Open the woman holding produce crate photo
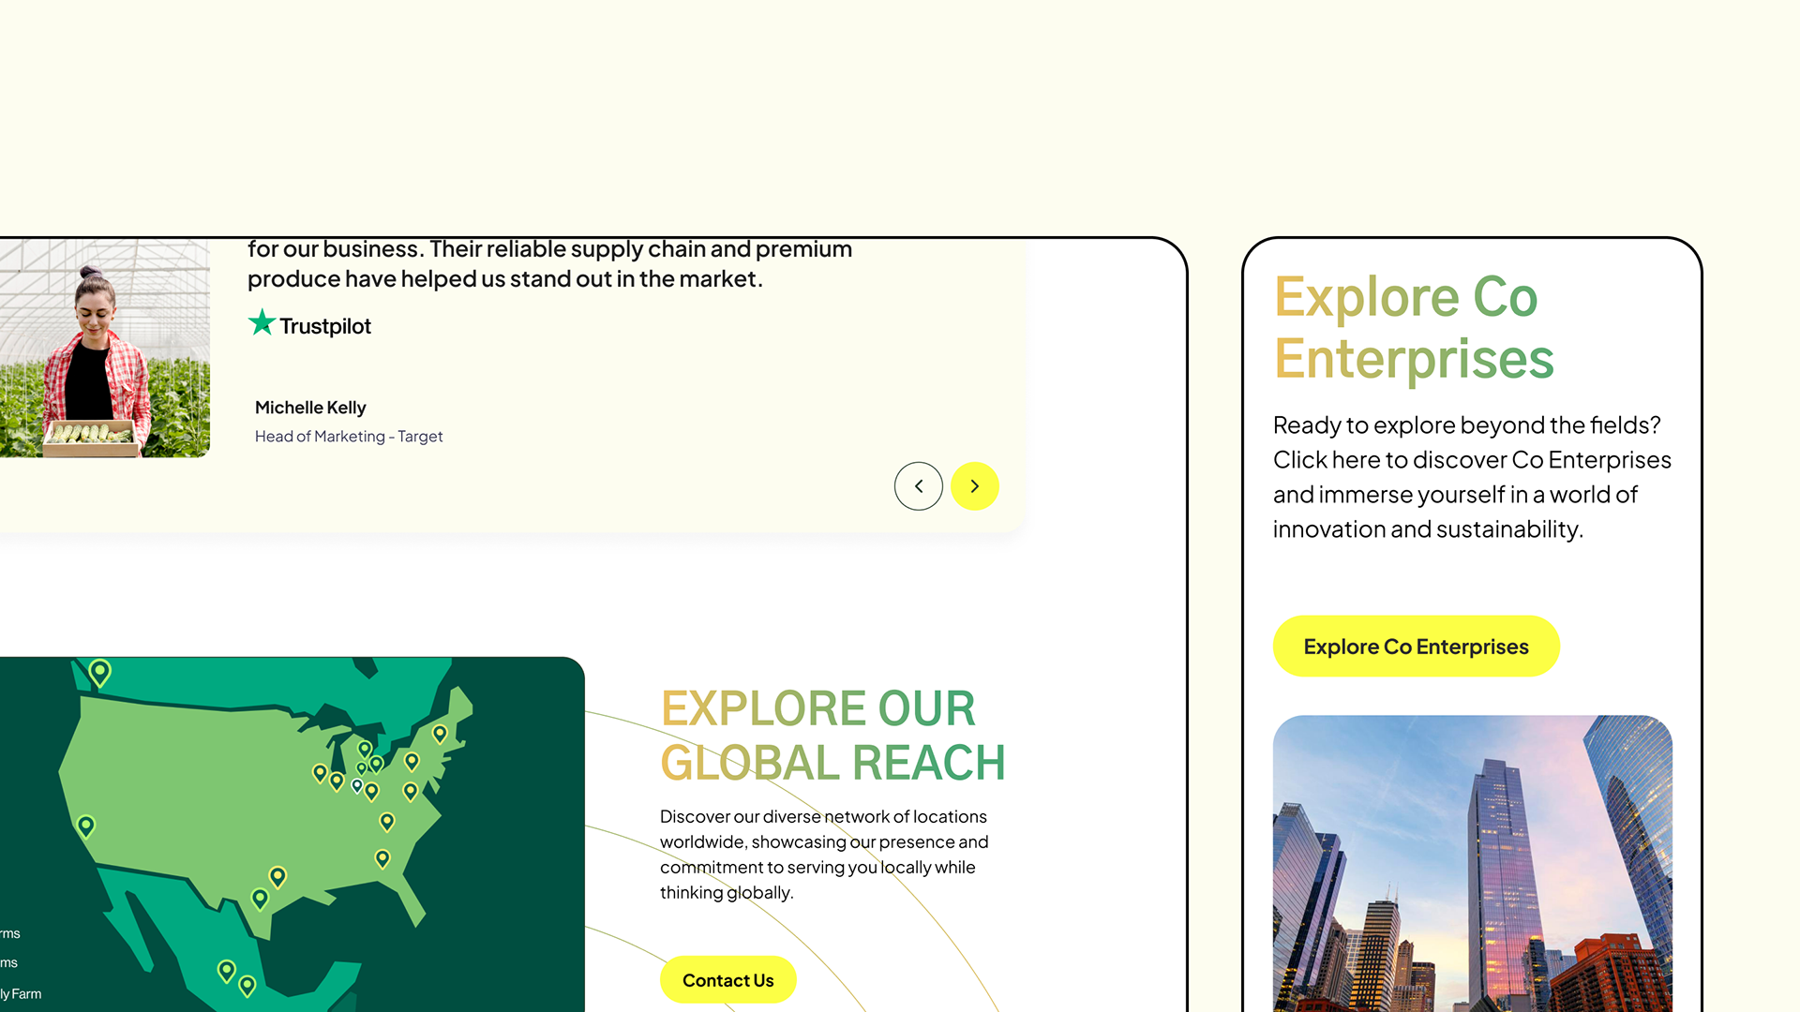Viewport: 1800px width, 1012px height. (105, 348)
